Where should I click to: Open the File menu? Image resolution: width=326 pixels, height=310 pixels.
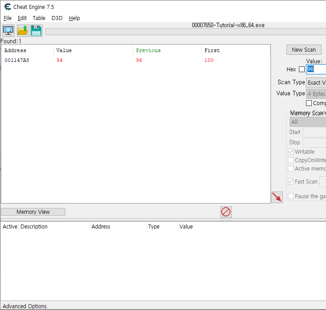click(x=8, y=18)
